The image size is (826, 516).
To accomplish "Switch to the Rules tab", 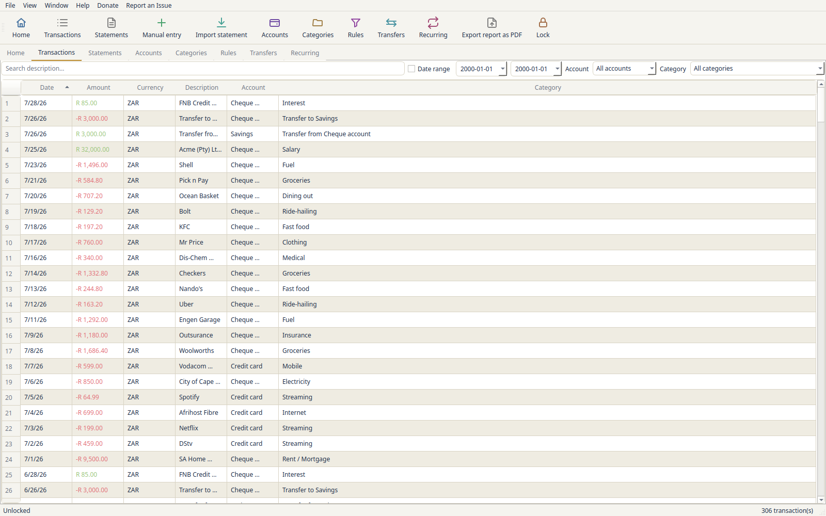I will point(228,53).
